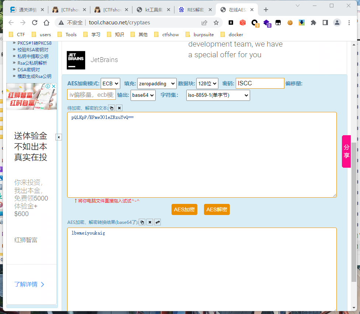This screenshot has height=314, width=360.
Task: Click the cookie extension icon in the browser toolbar
Action: [290, 23]
